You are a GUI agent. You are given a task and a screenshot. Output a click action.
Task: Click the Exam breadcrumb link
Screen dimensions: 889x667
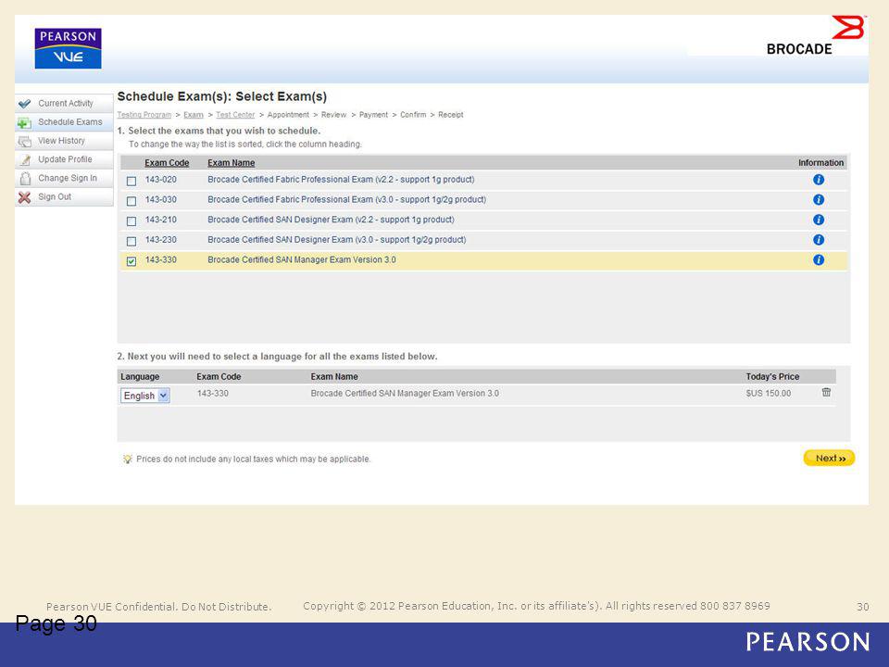tap(194, 115)
